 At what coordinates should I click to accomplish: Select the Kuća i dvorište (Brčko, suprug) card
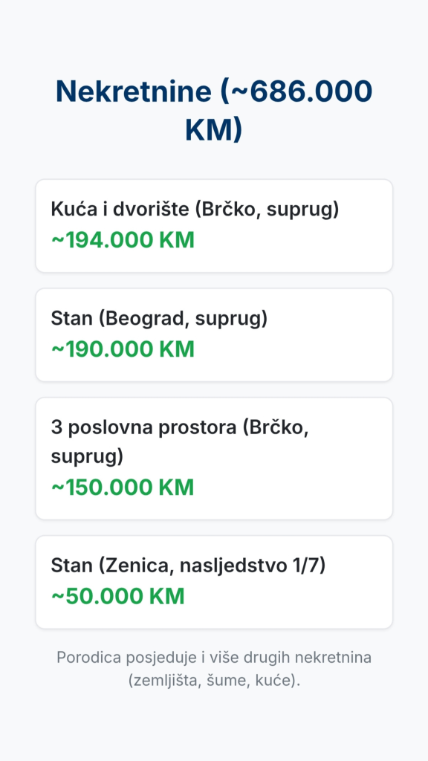coord(214,226)
